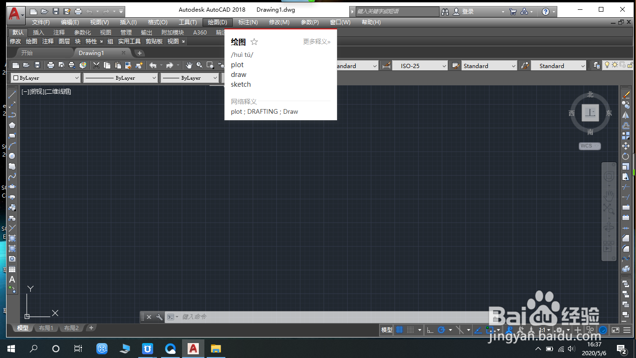Select the Table tool
The height and width of the screenshot is (358, 636).
[x=12, y=269]
